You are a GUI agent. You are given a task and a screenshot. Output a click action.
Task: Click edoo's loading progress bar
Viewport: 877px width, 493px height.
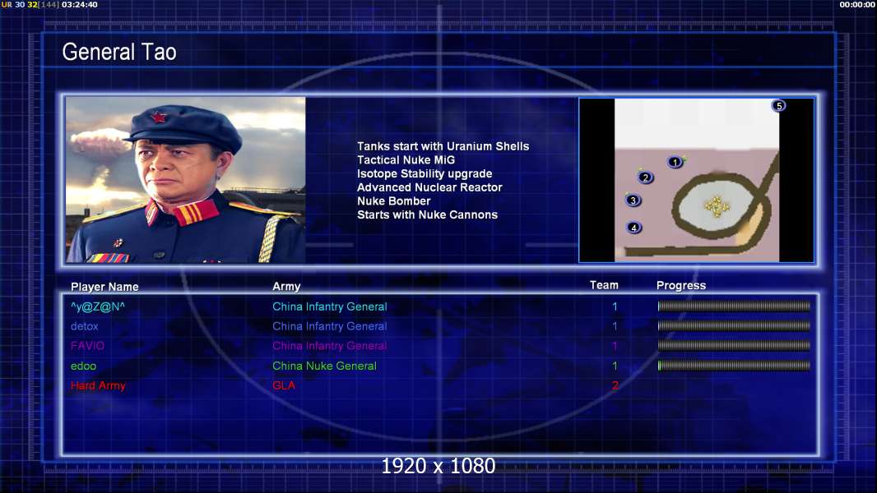734,366
